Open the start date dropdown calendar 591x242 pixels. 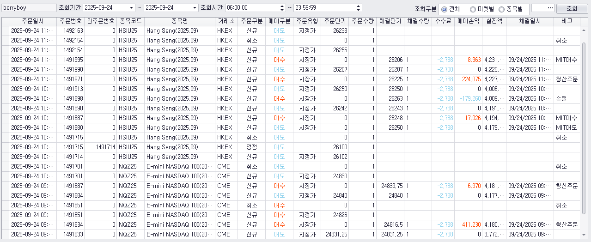(x=132, y=8)
